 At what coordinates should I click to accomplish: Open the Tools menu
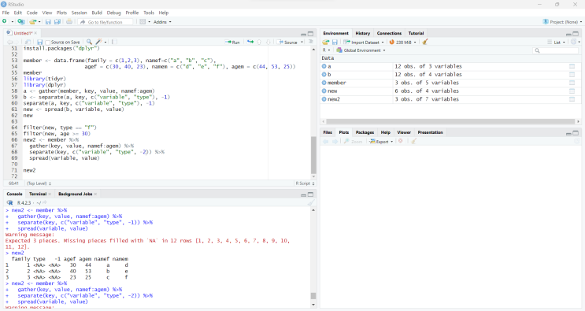pyautogui.click(x=149, y=13)
